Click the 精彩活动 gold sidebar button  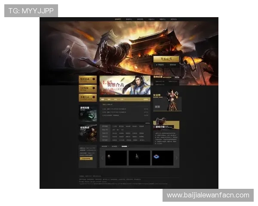87,79
